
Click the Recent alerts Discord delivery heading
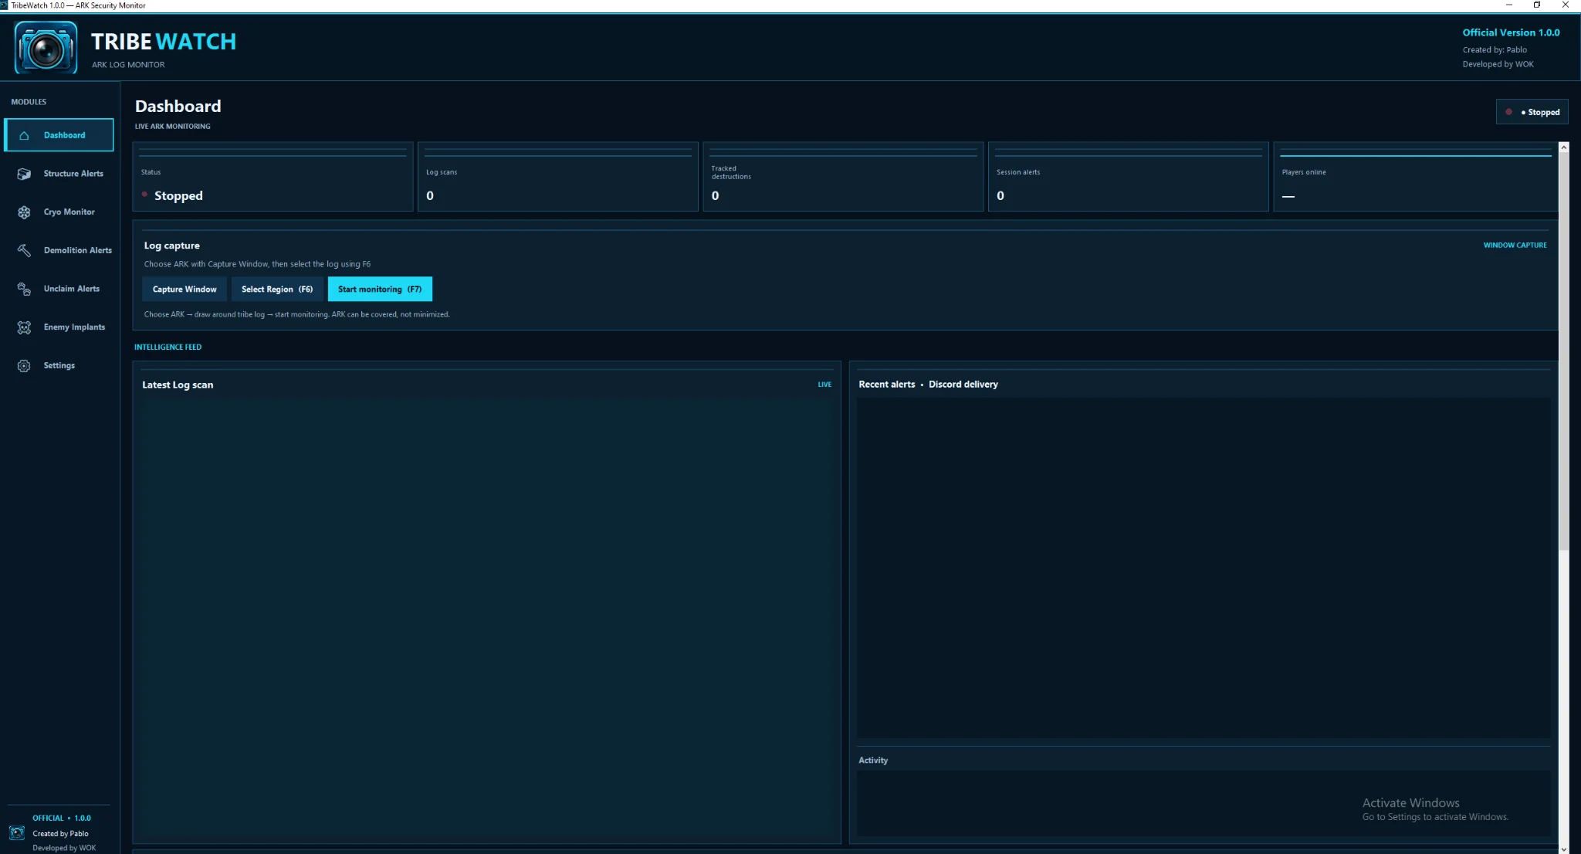[x=928, y=385]
